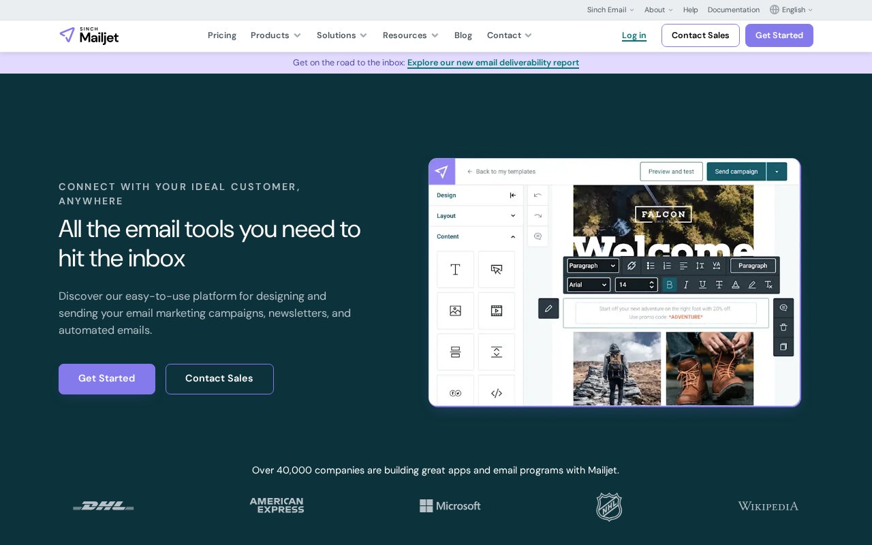Screen dimensions: 872x545
Task: Open the email deliverability report link
Action: click(493, 63)
